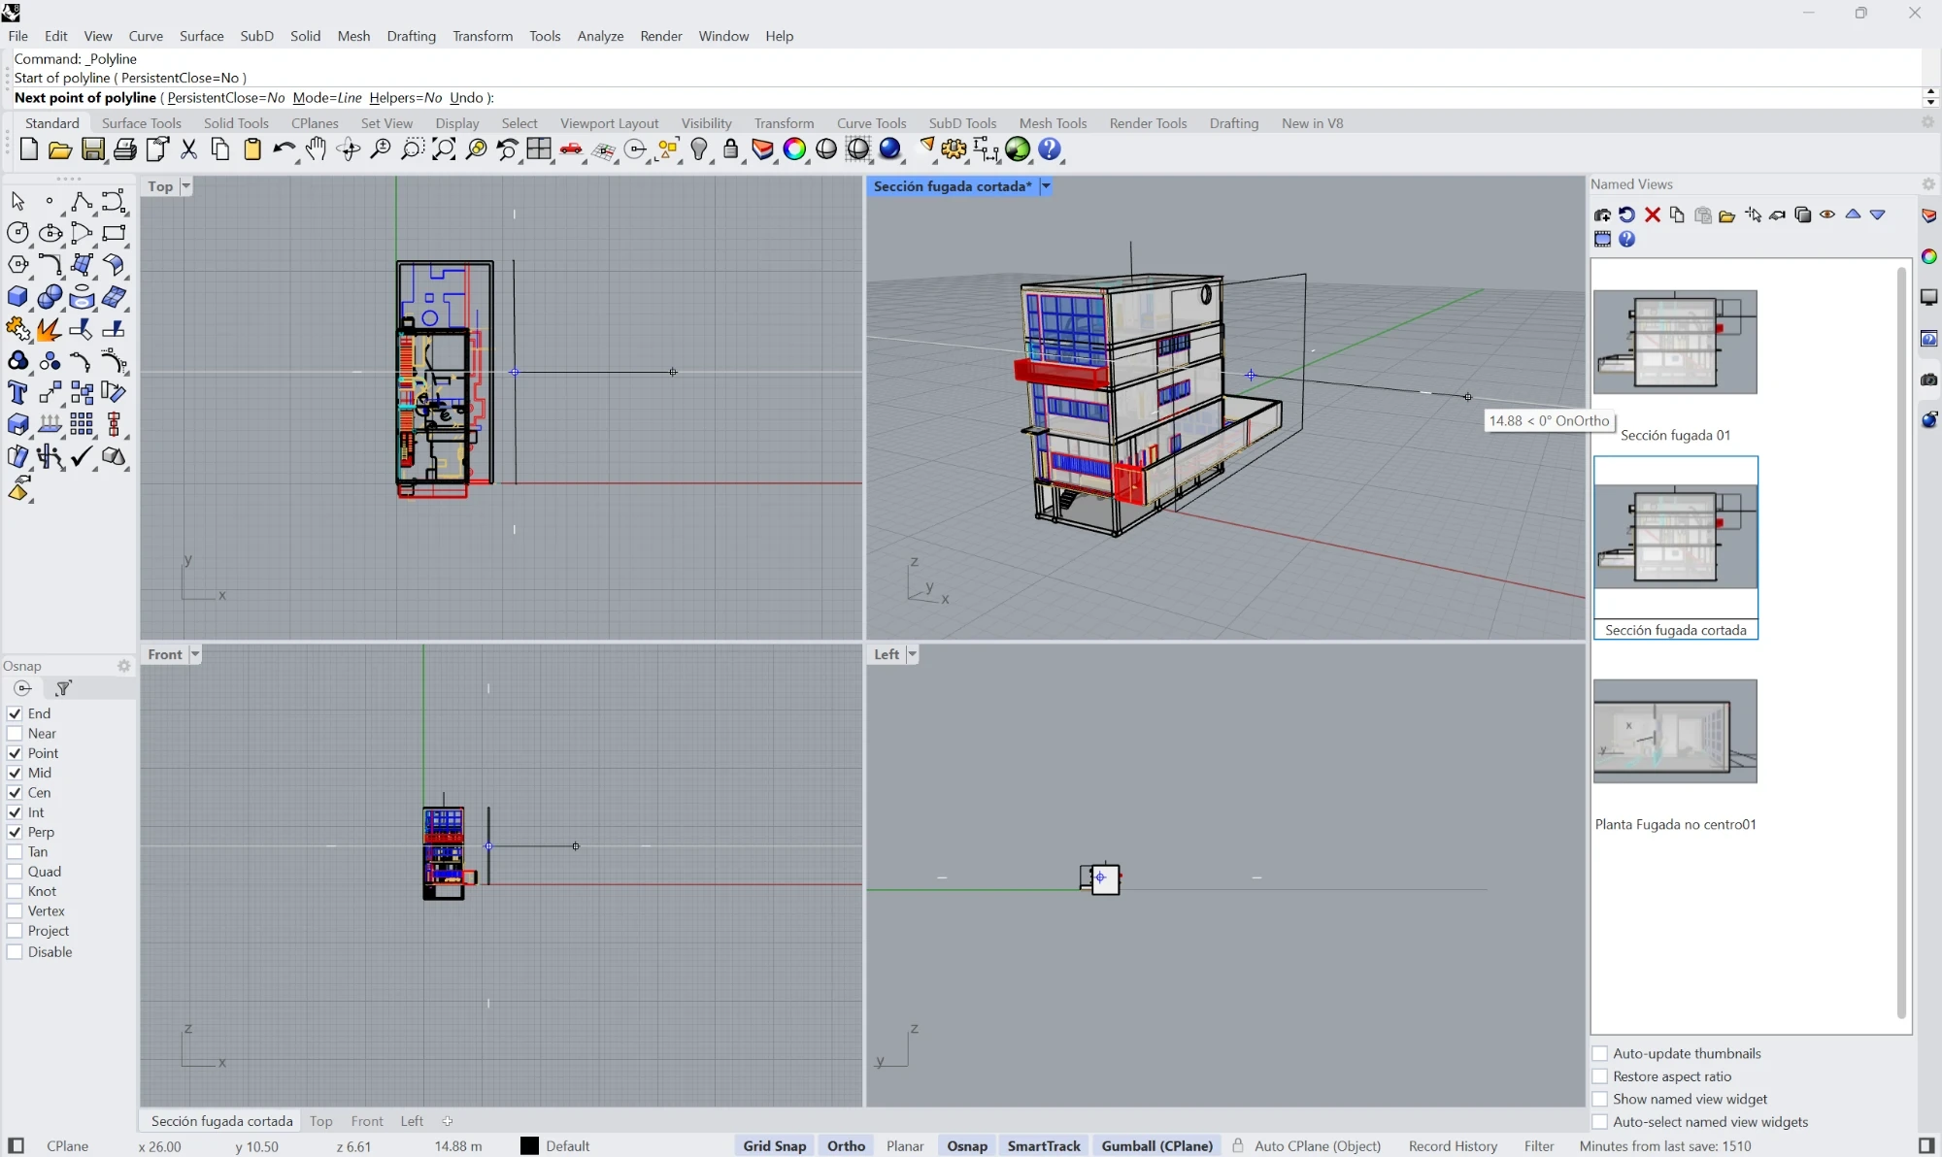The height and width of the screenshot is (1157, 1942).
Task: Select the Polyline tool in sidebar
Action: click(82, 201)
